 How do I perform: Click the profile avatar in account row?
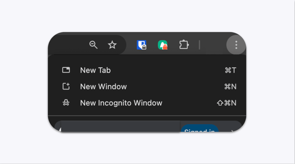(60, 130)
